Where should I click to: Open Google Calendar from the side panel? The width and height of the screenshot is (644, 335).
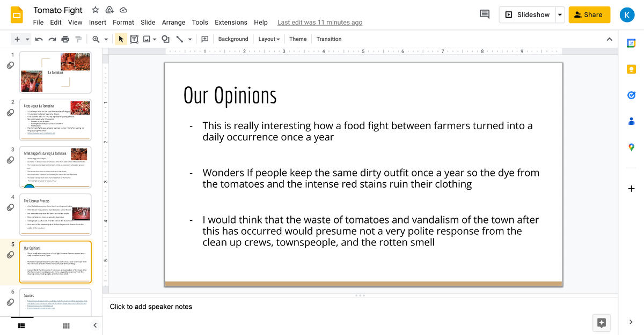[631, 42]
